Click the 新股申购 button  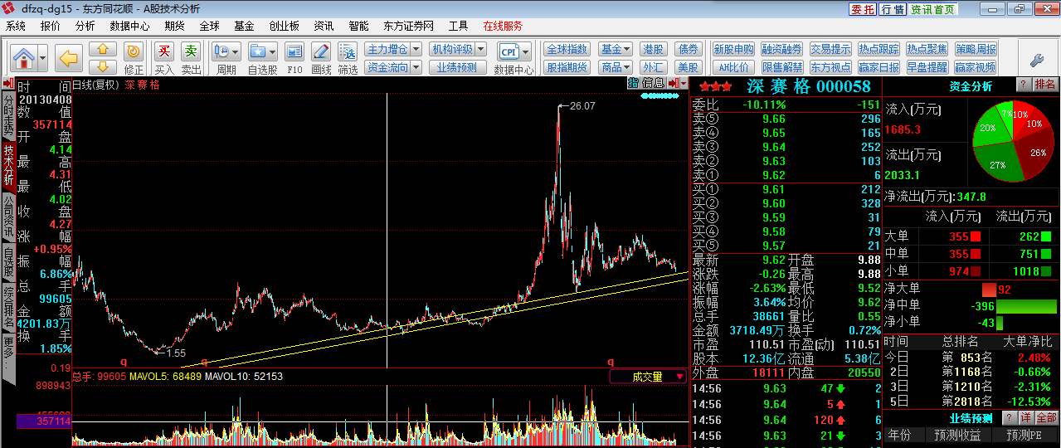(734, 50)
